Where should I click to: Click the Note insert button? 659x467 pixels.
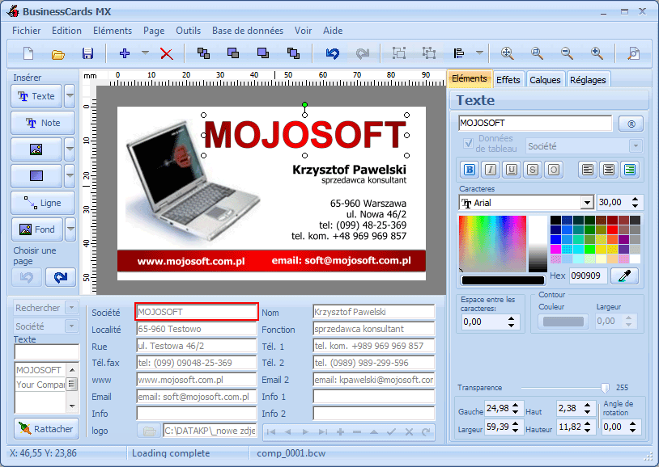[43, 123]
